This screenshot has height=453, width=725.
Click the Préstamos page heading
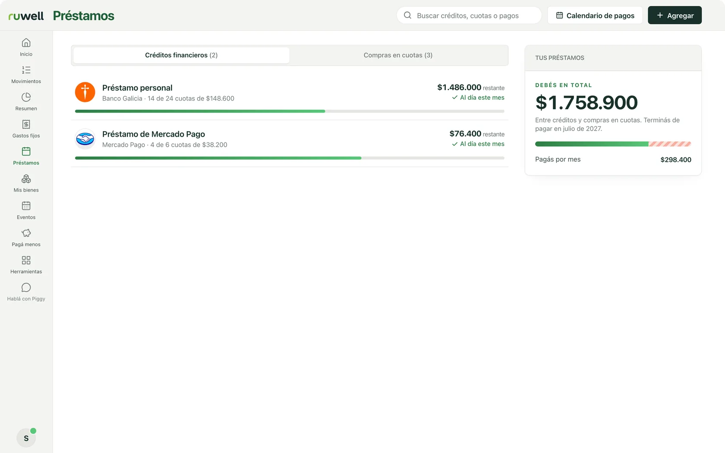[84, 16]
